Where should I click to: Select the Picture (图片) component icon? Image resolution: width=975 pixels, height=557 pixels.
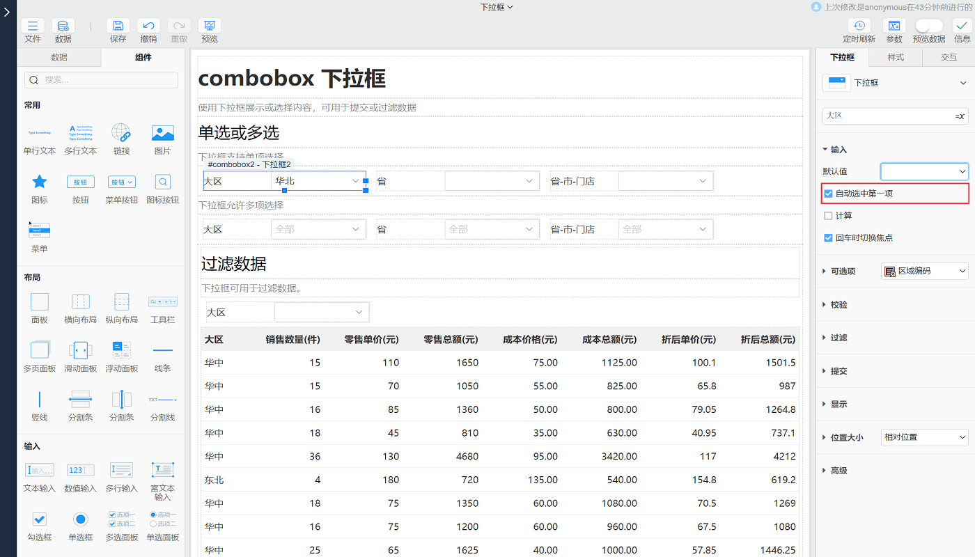pyautogui.click(x=162, y=134)
